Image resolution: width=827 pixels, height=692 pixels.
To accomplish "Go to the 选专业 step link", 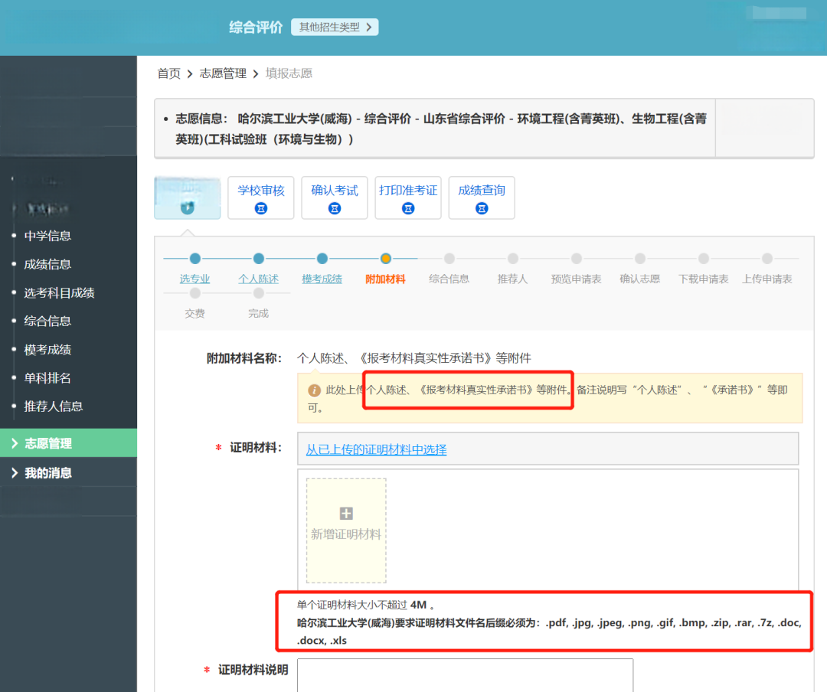I will (194, 279).
